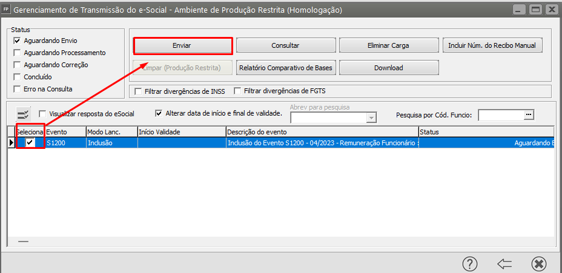Click the back arrow icon

[x=504, y=263]
